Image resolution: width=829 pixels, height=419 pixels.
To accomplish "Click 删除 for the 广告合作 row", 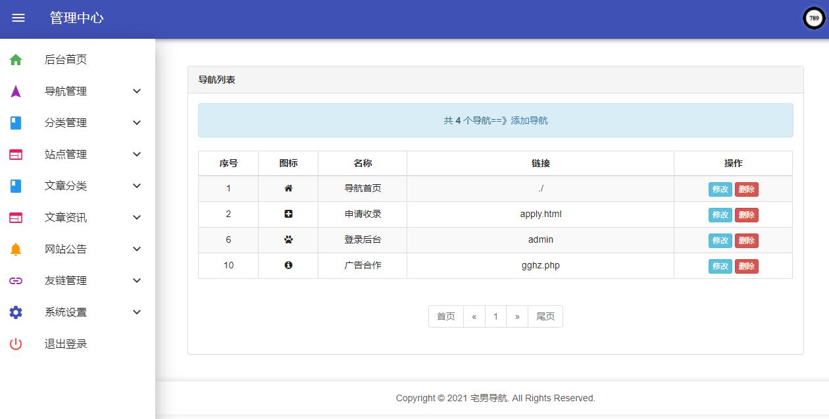I will pos(746,266).
